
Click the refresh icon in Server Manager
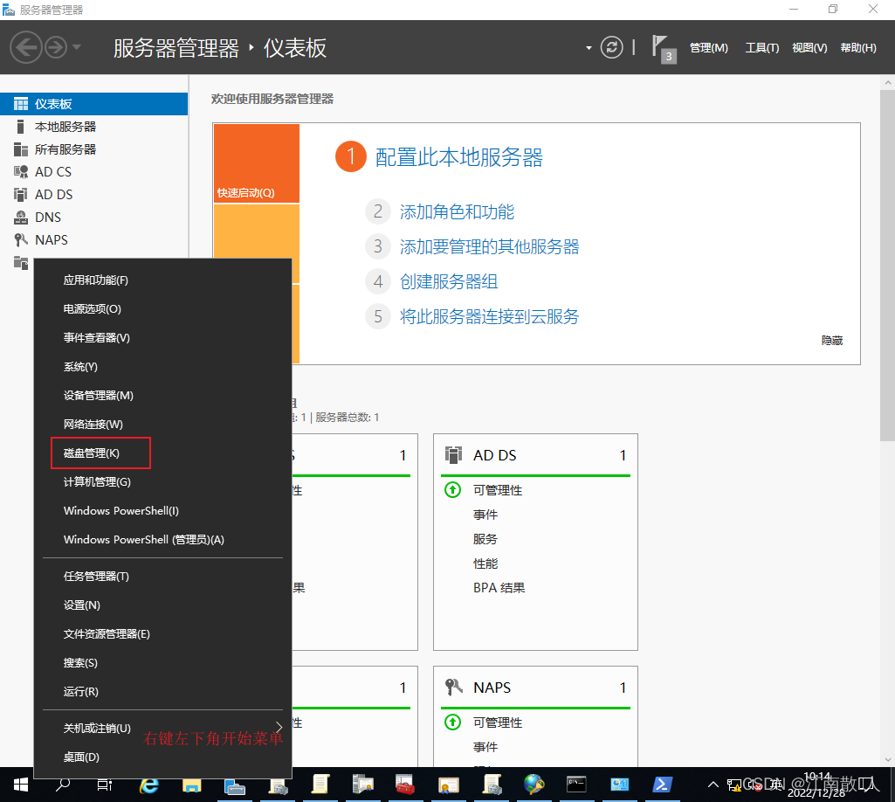tap(611, 47)
